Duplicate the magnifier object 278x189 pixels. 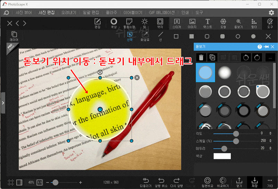tap(212, 57)
